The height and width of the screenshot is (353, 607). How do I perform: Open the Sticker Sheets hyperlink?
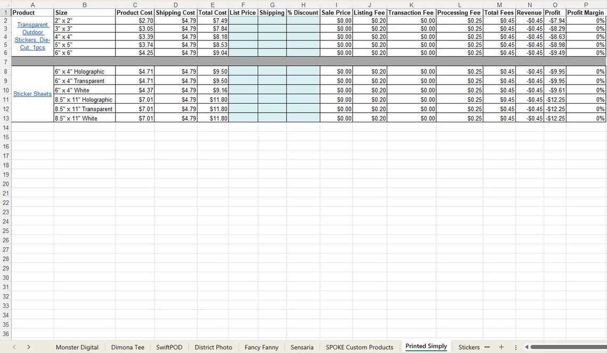pos(32,94)
